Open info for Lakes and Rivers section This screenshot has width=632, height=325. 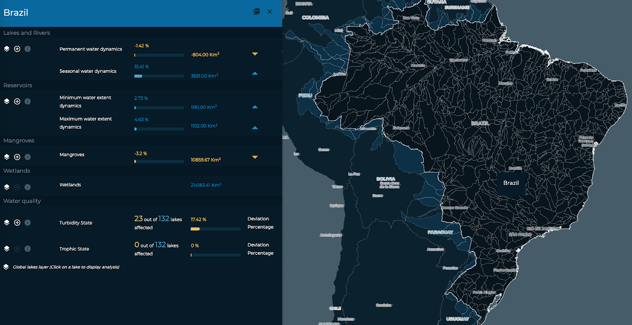(28, 49)
